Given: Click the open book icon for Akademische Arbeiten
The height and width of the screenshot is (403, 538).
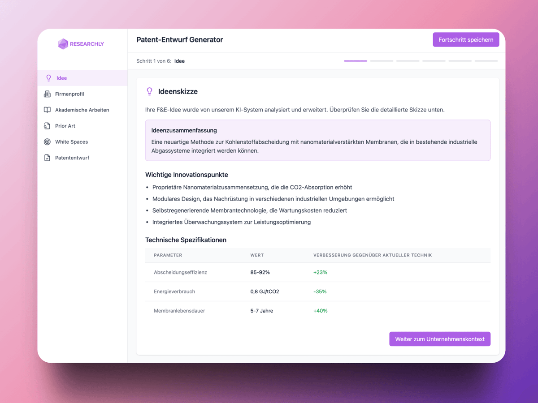Looking at the screenshot, I should point(47,110).
